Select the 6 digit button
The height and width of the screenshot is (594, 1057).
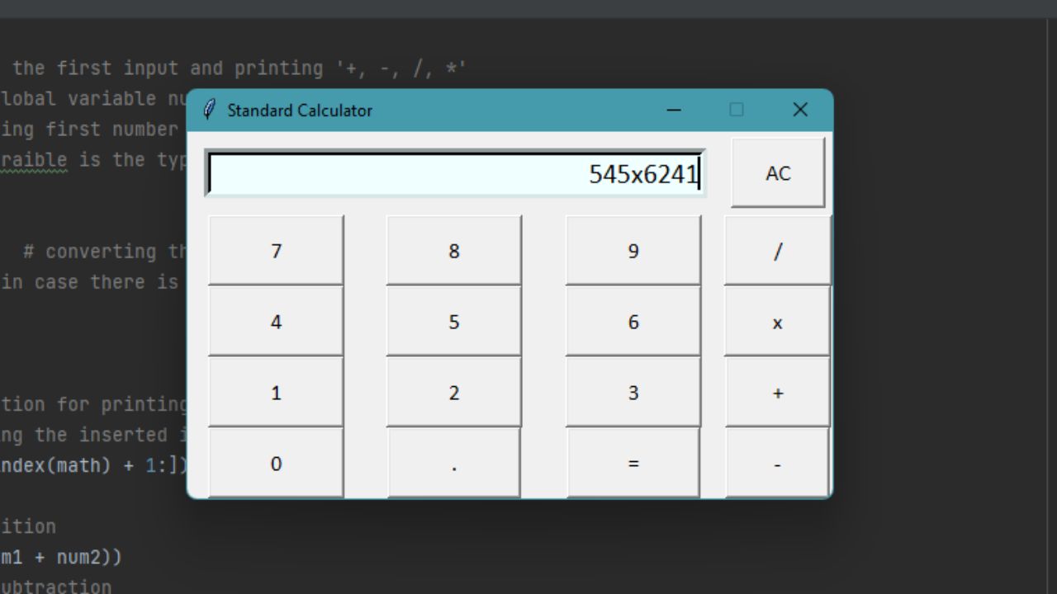633,322
